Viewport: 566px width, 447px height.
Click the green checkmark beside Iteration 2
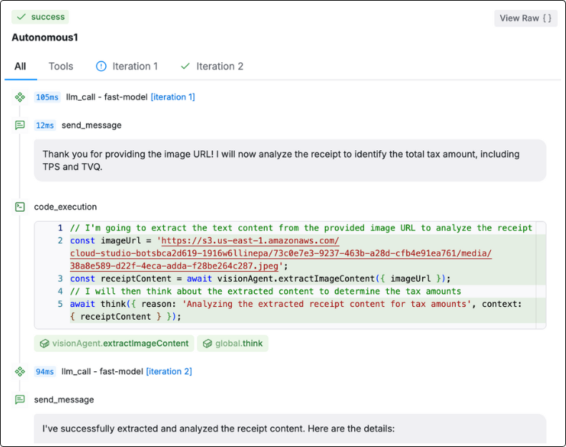click(185, 67)
